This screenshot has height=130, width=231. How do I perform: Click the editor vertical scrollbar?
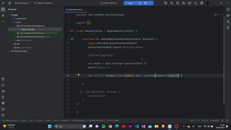click(x=224, y=60)
